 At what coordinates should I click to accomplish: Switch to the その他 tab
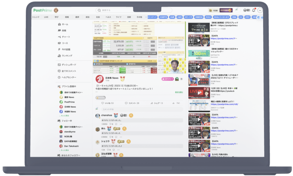click(139, 17)
